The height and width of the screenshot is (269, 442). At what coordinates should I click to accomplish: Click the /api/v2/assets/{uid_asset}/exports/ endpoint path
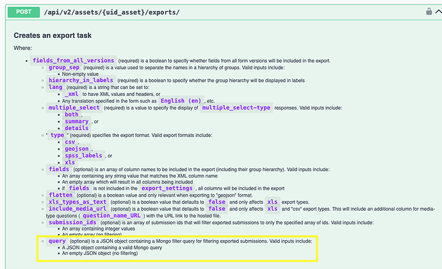pyautogui.click(x=111, y=12)
